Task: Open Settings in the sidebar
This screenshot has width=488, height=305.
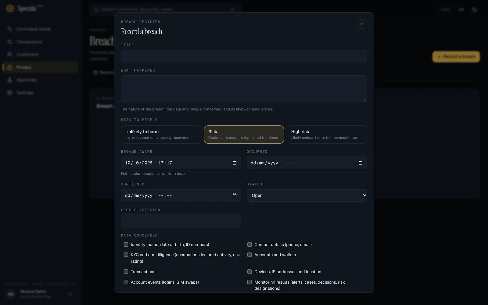Action: (40, 93)
